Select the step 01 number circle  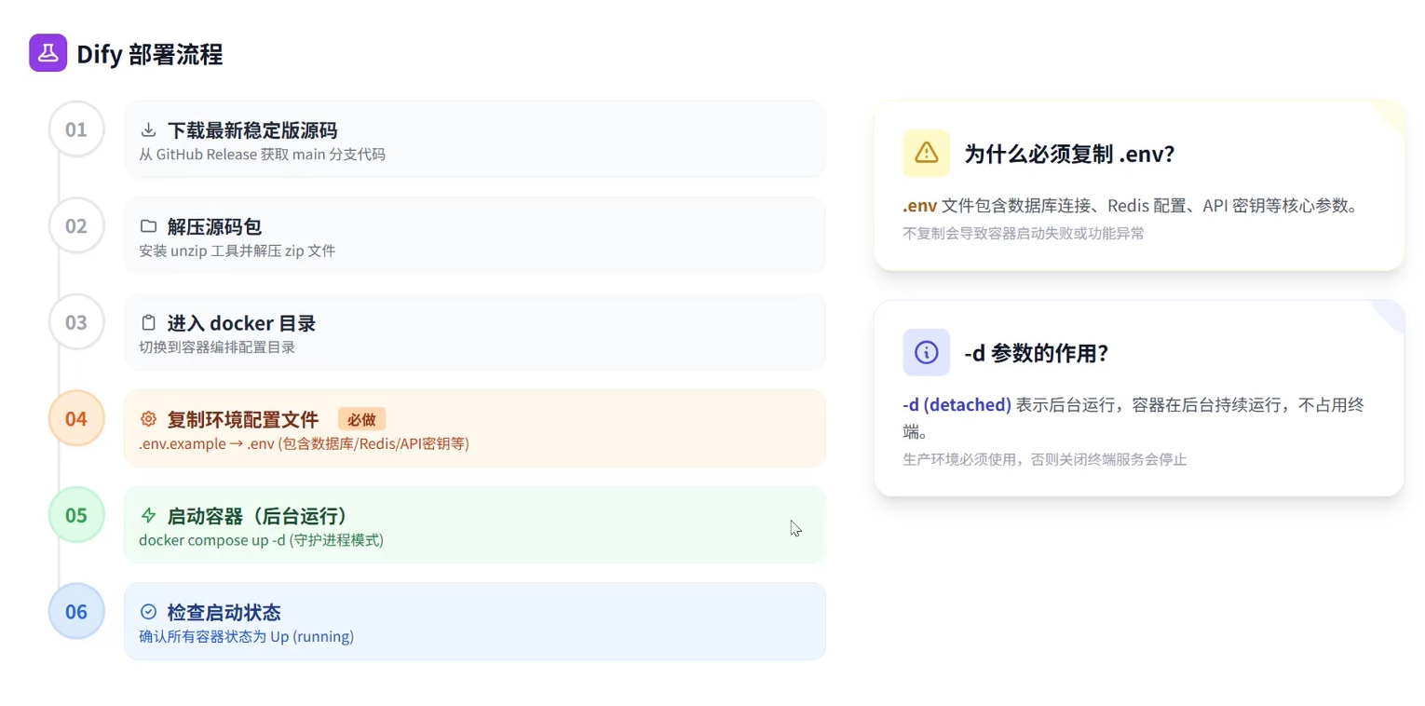[76, 129]
